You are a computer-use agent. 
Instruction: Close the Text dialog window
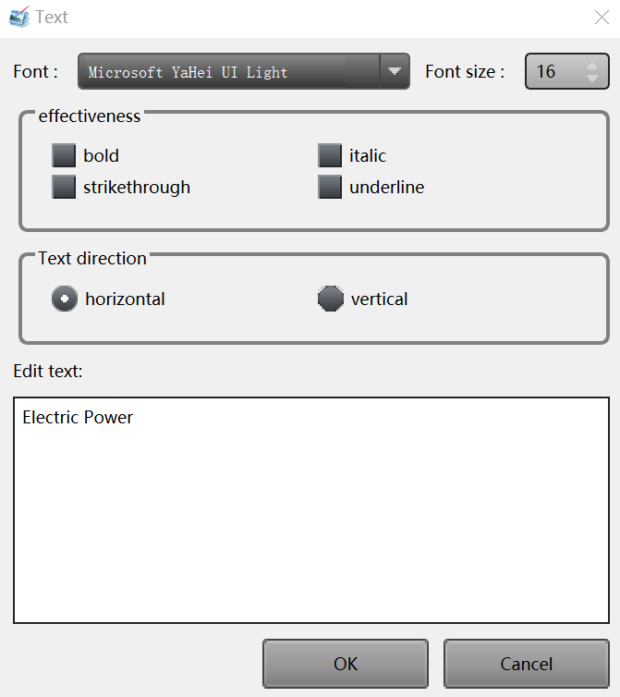(601, 17)
